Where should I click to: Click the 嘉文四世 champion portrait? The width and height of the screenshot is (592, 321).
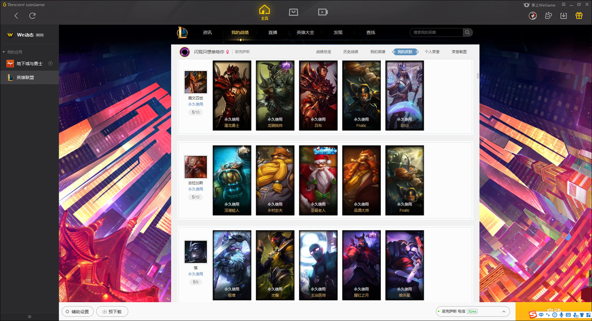[x=195, y=82]
